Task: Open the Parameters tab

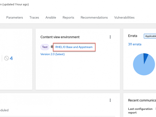Action: click(x=15, y=17)
